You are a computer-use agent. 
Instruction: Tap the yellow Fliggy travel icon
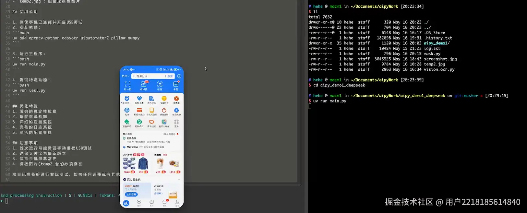[x=164, y=98]
